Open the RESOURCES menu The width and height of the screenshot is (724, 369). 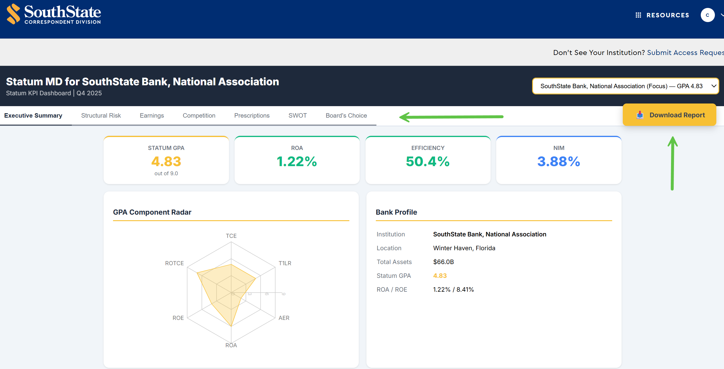pyautogui.click(x=667, y=15)
